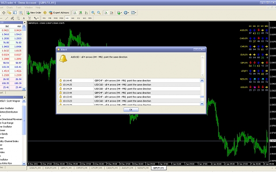
Task: Toggle the Navigator star-folder icon
Action: pyautogui.click(x=9, y=13)
